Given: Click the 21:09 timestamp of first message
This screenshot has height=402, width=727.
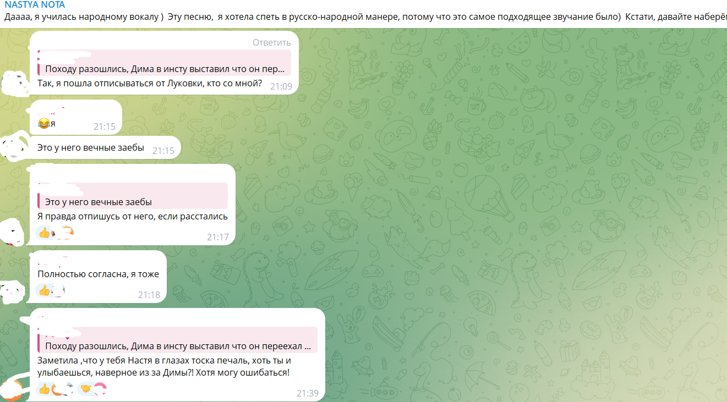Looking at the screenshot, I should [x=281, y=86].
